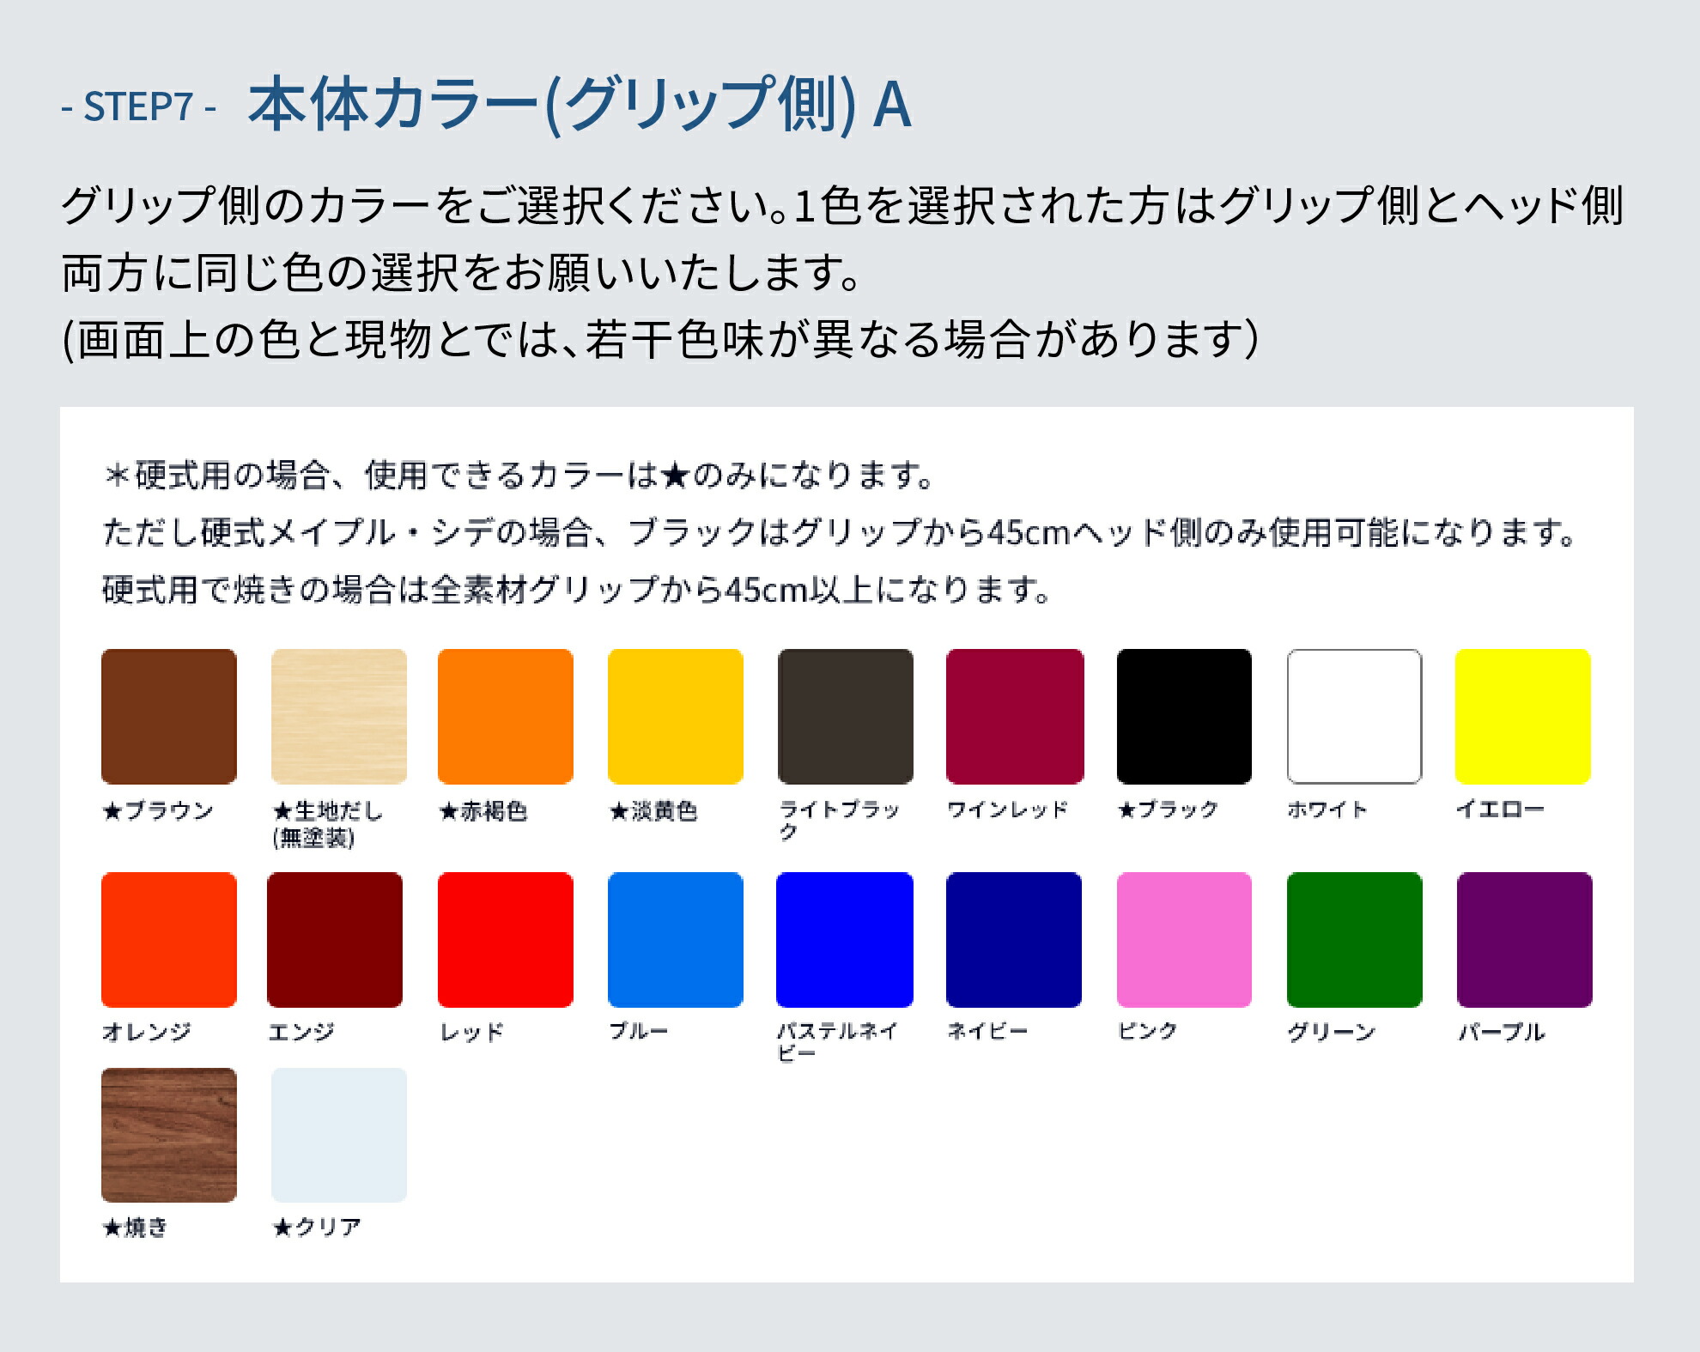Select the 淡黄色 yellow swatch
Image resolution: width=1700 pixels, height=1352 pixels.
[676, 716]
